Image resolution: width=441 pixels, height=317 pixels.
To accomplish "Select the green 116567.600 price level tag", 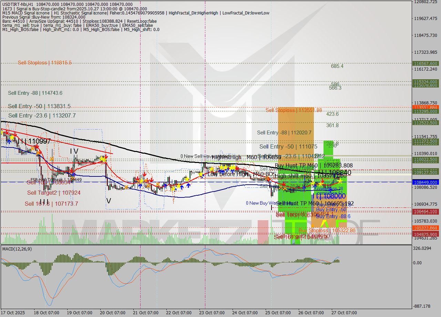I will point(425,64).
